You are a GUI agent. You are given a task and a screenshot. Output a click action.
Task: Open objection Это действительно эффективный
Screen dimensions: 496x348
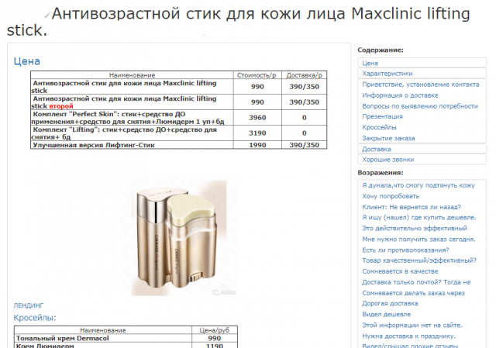(x=415, y=228)
